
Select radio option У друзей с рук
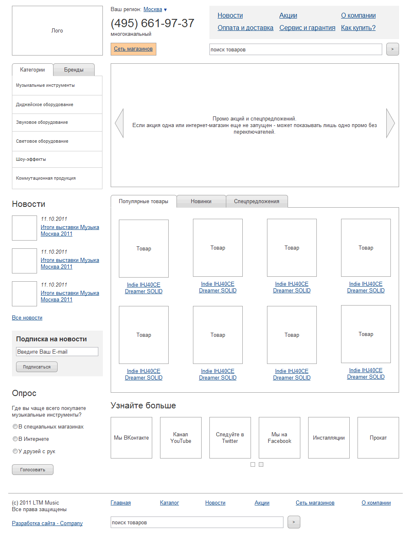click(15, 452)
